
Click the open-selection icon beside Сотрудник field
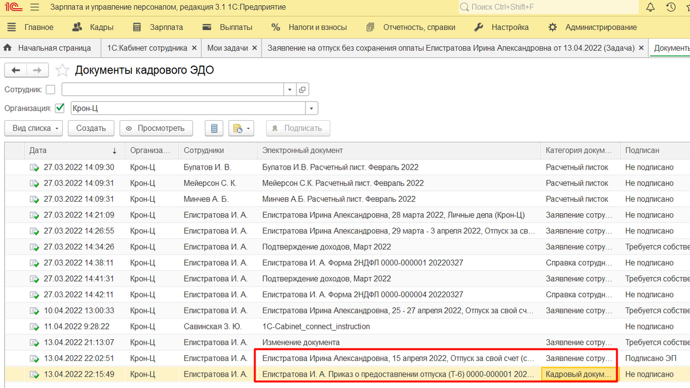pos(303,89)
